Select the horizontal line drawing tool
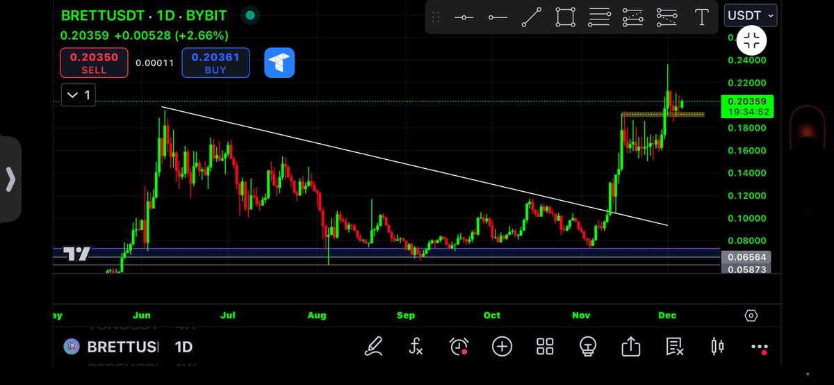The image size is (834, 385). [464, 17]
